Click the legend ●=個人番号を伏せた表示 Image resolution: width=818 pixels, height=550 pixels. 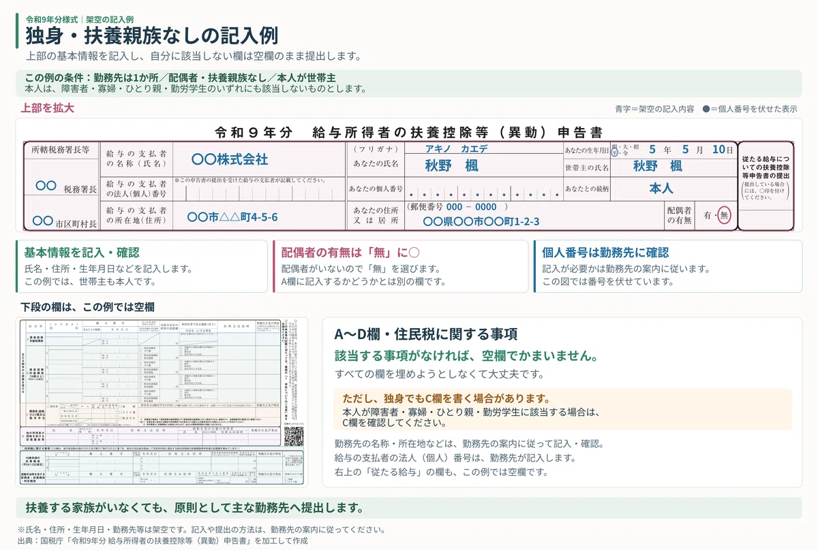749,109
